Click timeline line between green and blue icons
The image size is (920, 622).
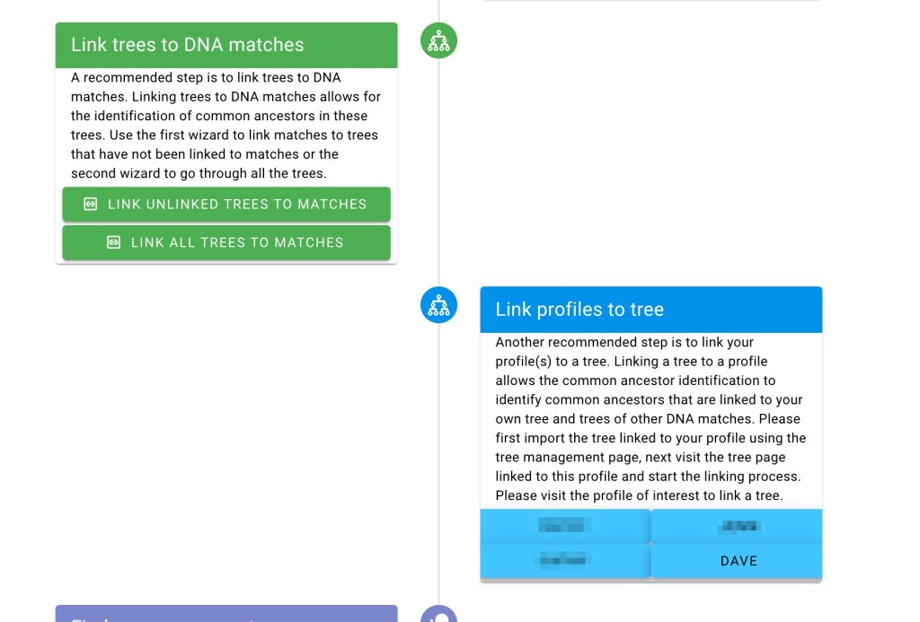pyautogui.click(x=438, y=171)
